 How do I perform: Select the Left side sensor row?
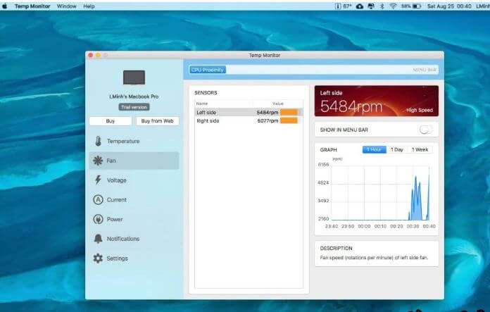click(x=249, y=112)
